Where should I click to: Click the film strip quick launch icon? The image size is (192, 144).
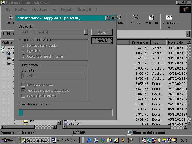[130, 140]
